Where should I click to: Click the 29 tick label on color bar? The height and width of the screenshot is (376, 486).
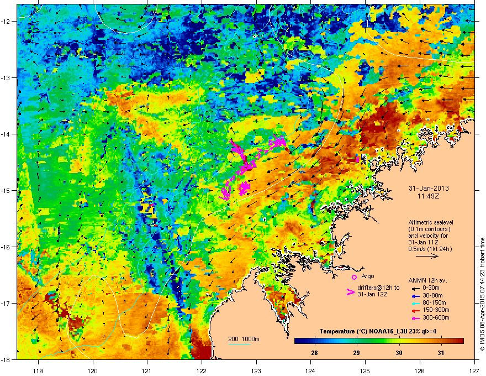[x=356, y=353]
